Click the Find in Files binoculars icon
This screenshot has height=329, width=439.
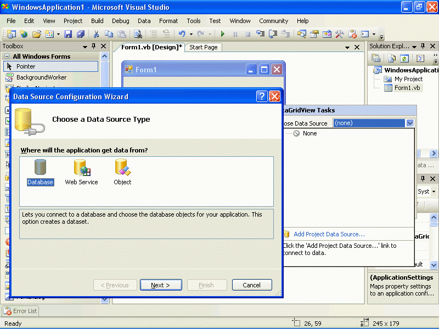point(138,34)
